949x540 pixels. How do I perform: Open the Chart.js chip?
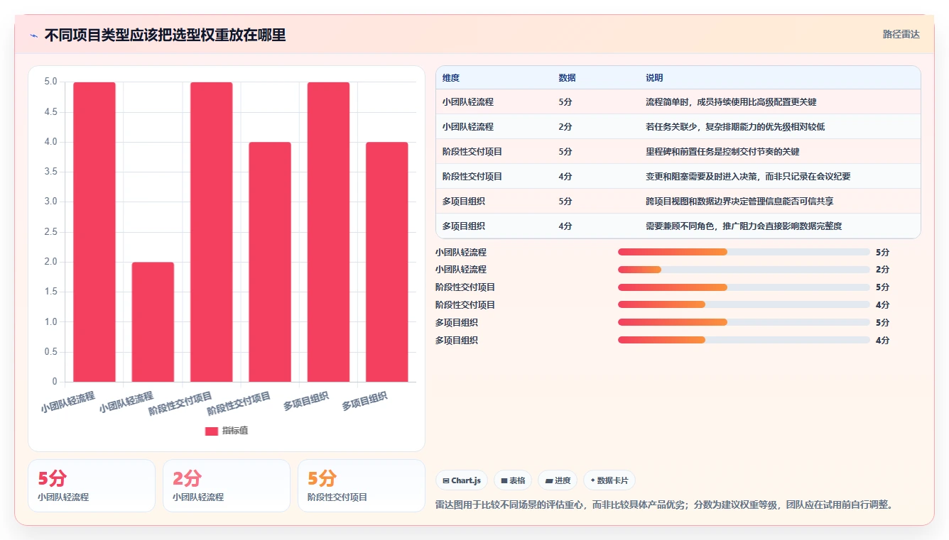coord(462,480)
